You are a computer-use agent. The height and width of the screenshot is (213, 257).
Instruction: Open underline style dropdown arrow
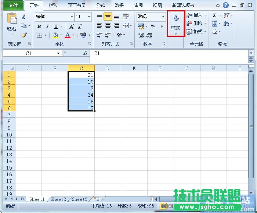62,26
